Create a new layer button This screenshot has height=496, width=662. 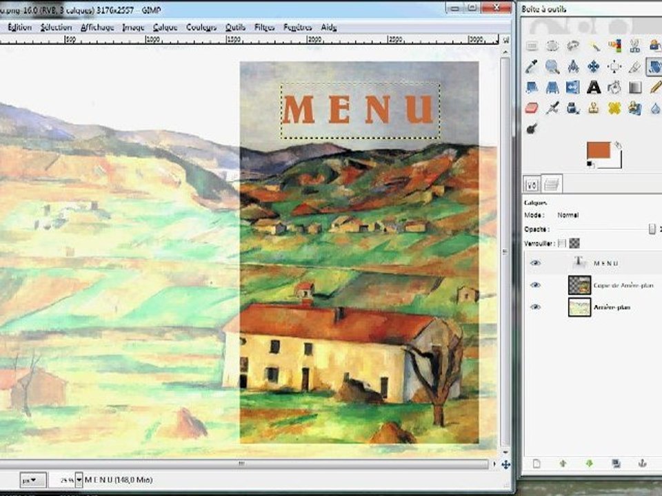click(x=536, y=464)
